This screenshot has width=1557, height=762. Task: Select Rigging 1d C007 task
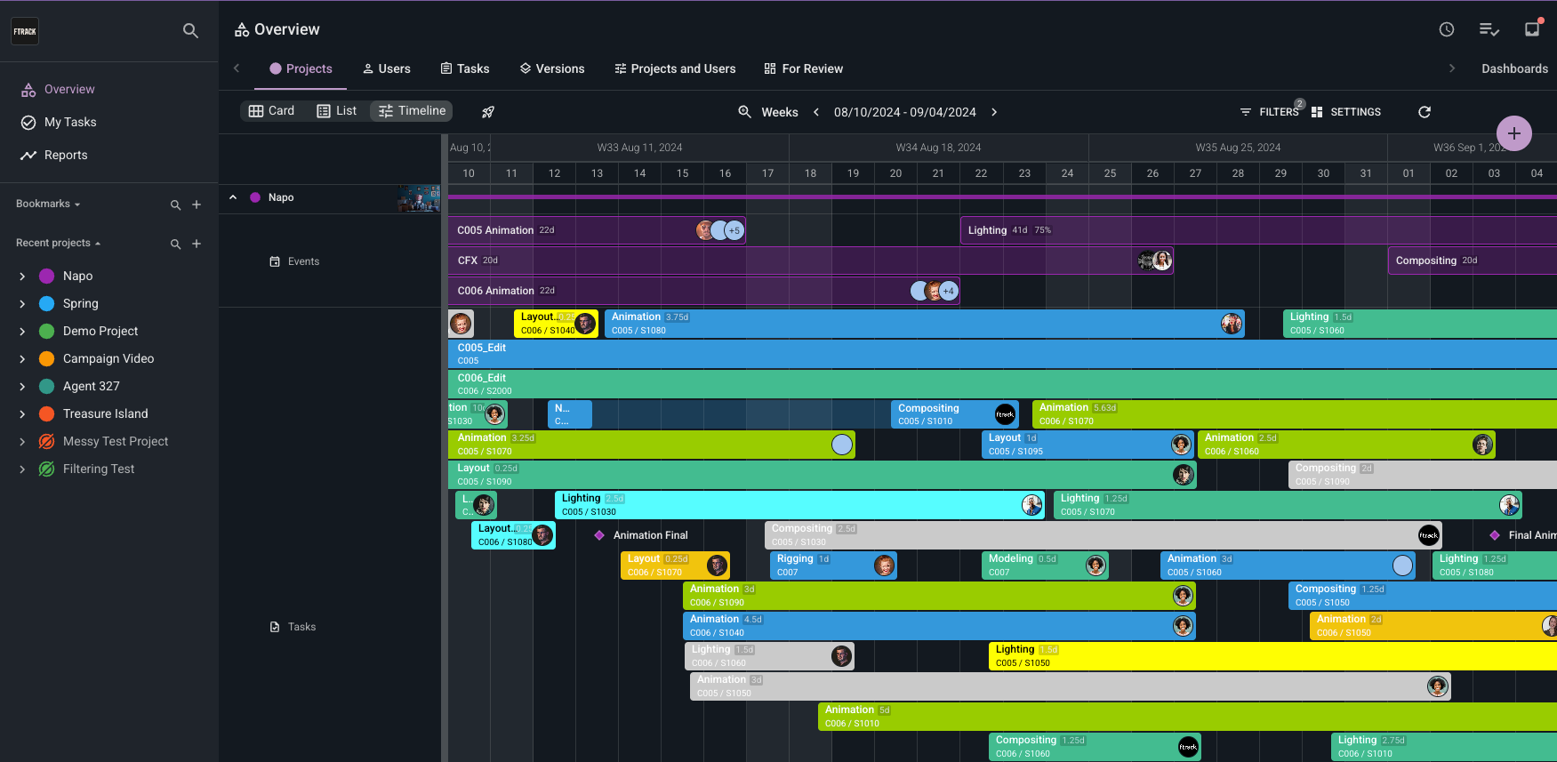[833, 565]
